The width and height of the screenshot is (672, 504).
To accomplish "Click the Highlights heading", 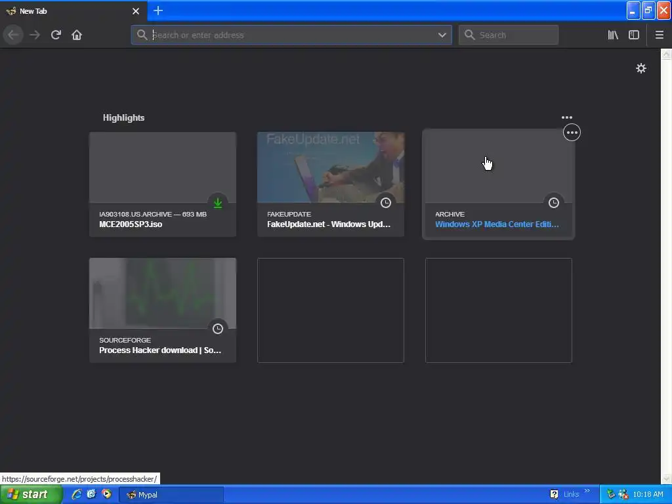I will tap(123, 118).
